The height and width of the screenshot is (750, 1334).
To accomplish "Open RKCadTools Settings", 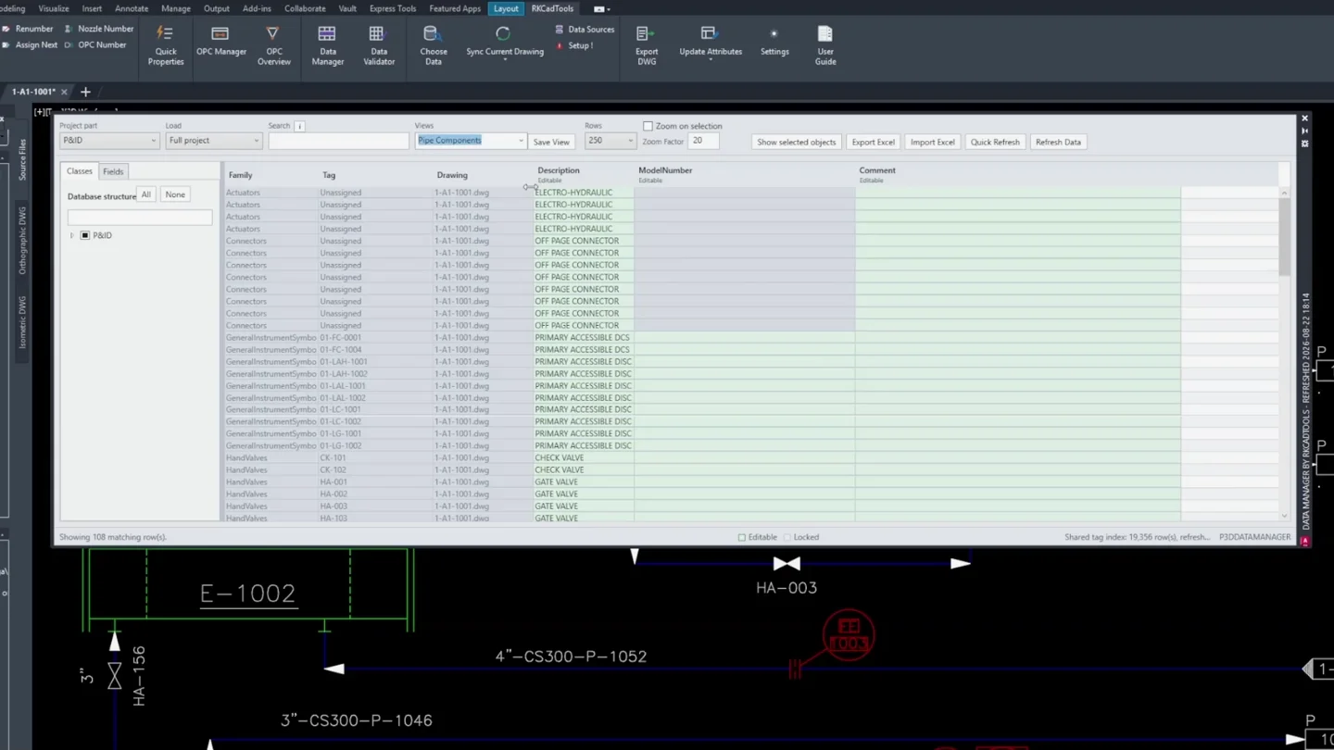I will click(774, 41).
